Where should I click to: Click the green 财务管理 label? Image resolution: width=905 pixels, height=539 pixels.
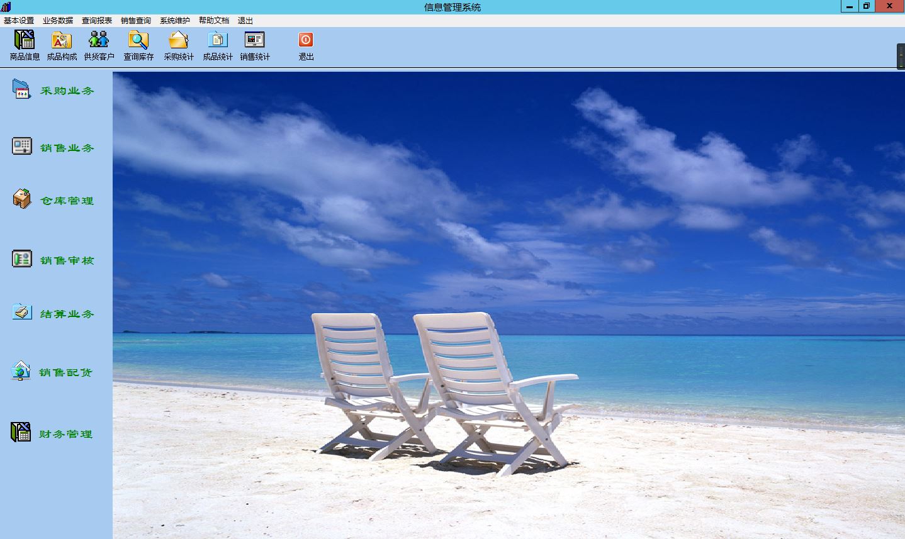coord(66,434)
